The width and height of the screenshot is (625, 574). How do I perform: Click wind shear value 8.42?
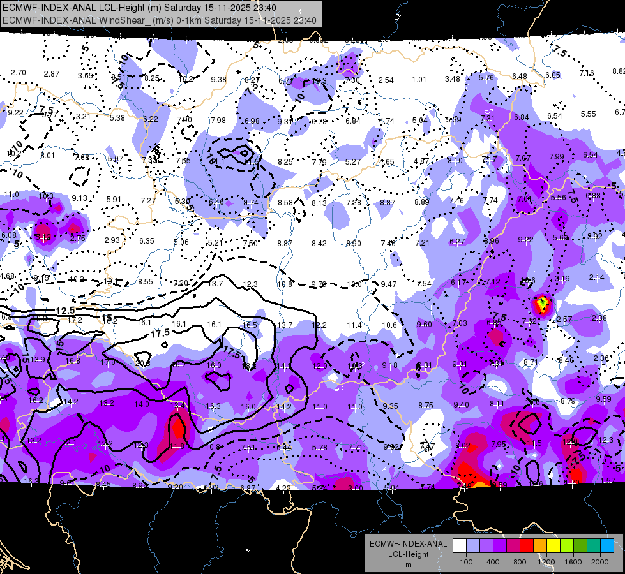319,244
